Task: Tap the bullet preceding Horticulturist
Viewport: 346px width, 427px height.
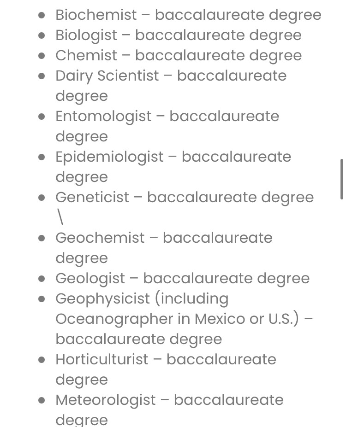Action: click(42, 360)
